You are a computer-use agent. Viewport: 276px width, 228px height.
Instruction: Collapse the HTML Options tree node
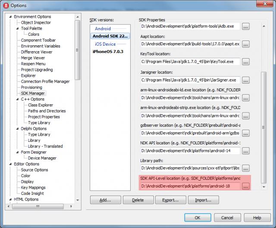point(10,200)
